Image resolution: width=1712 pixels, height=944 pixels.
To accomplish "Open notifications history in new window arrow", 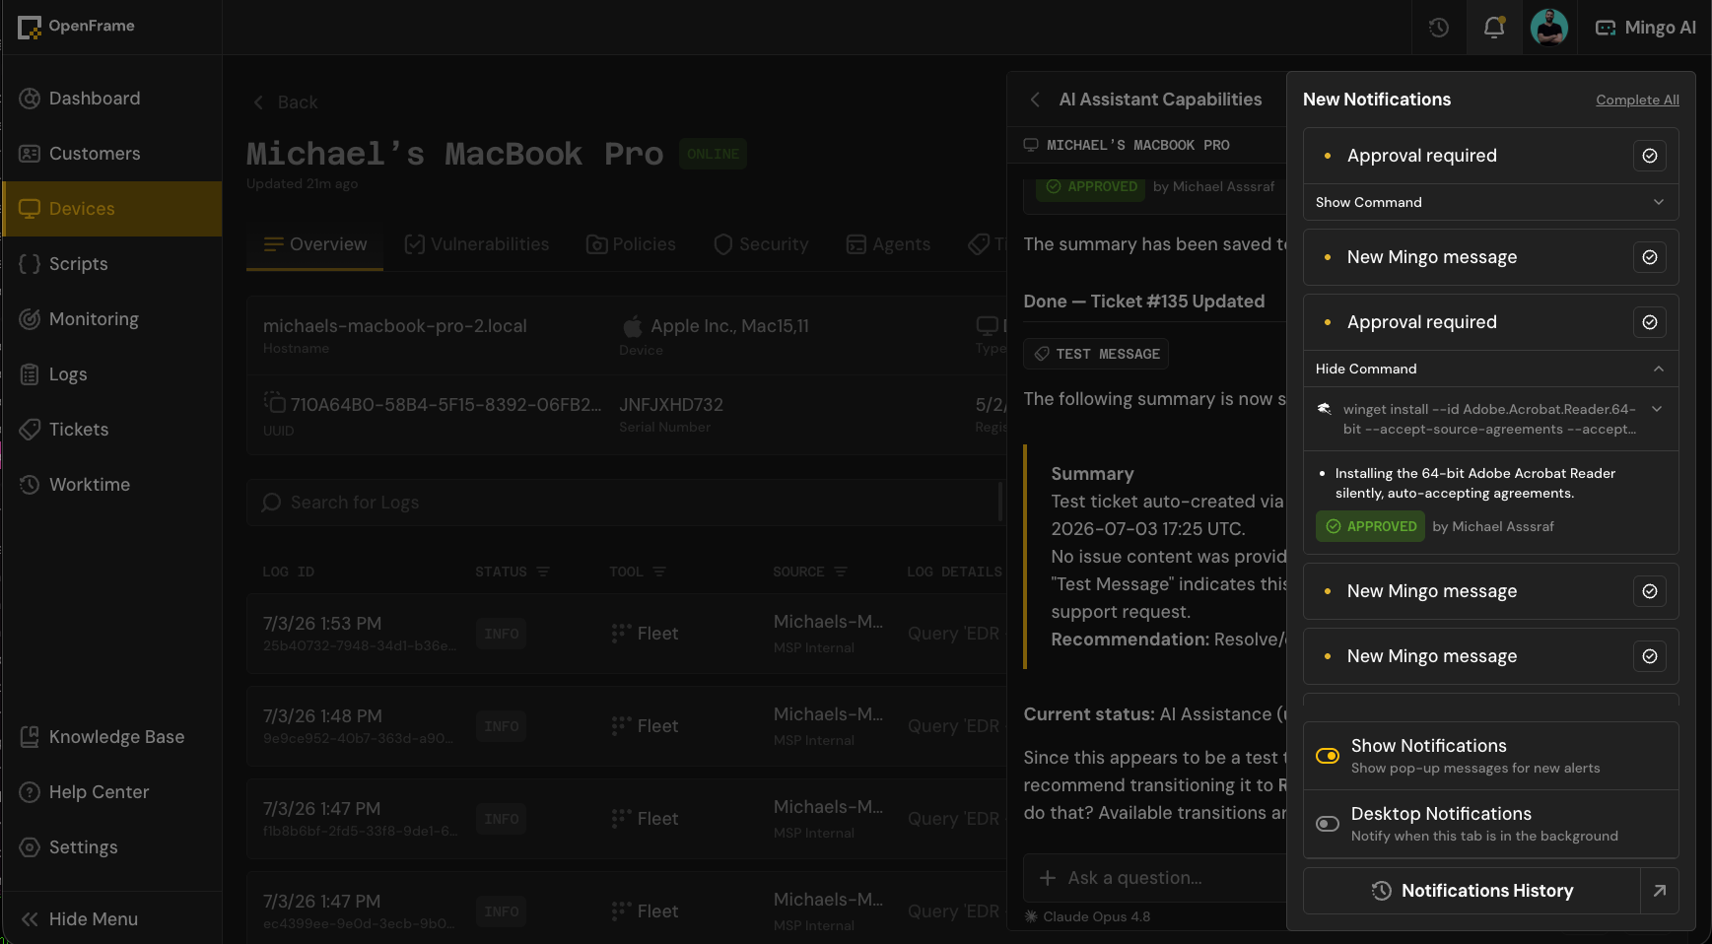I will [x=1660, y=891].
